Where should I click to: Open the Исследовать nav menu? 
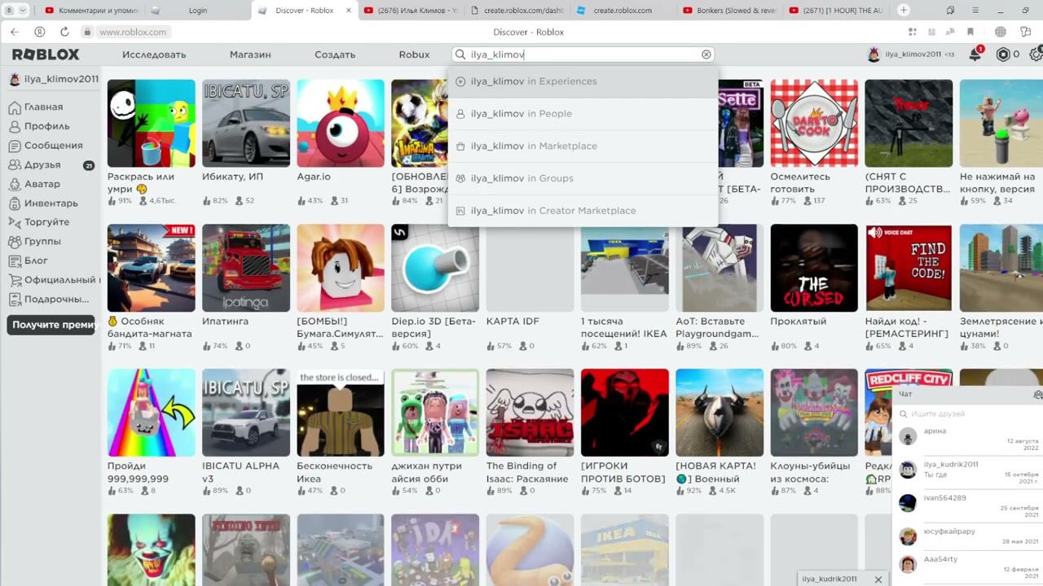coord(154,55)
